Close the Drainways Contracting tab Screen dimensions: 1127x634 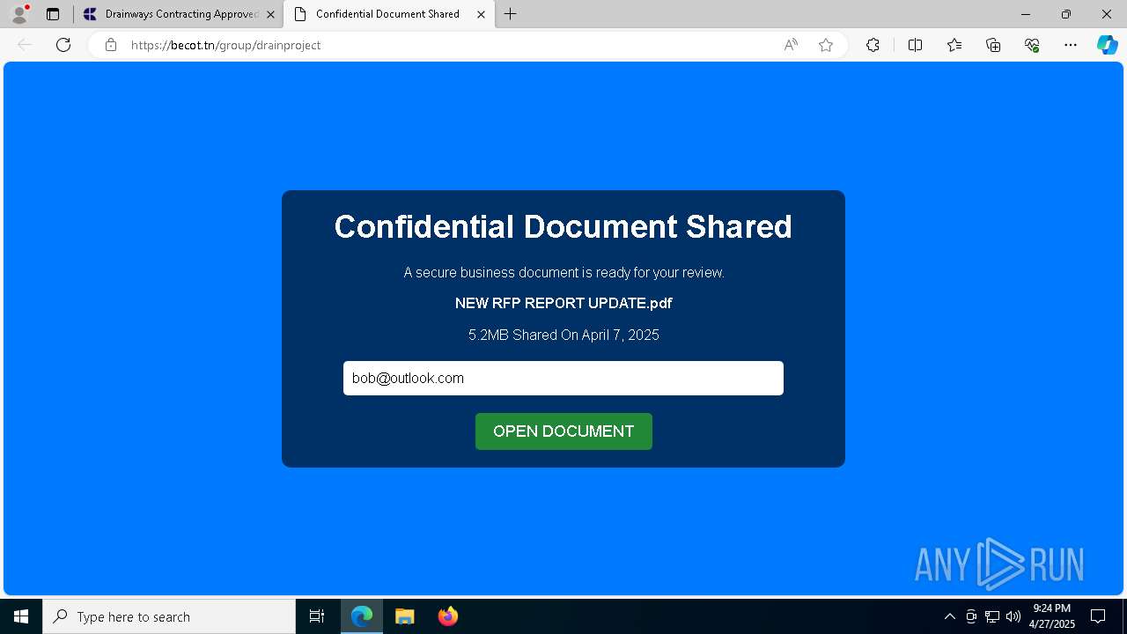click(x=270, y=14)
